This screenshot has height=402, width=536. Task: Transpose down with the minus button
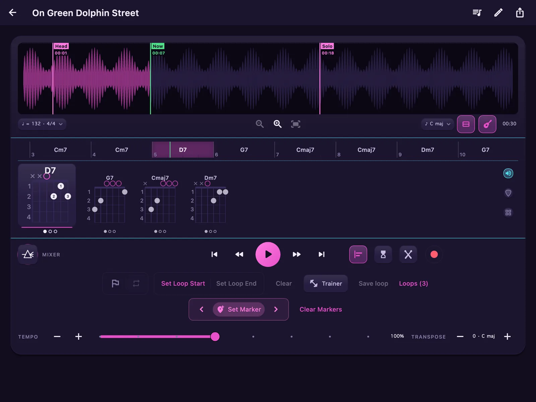pos(460,336)
